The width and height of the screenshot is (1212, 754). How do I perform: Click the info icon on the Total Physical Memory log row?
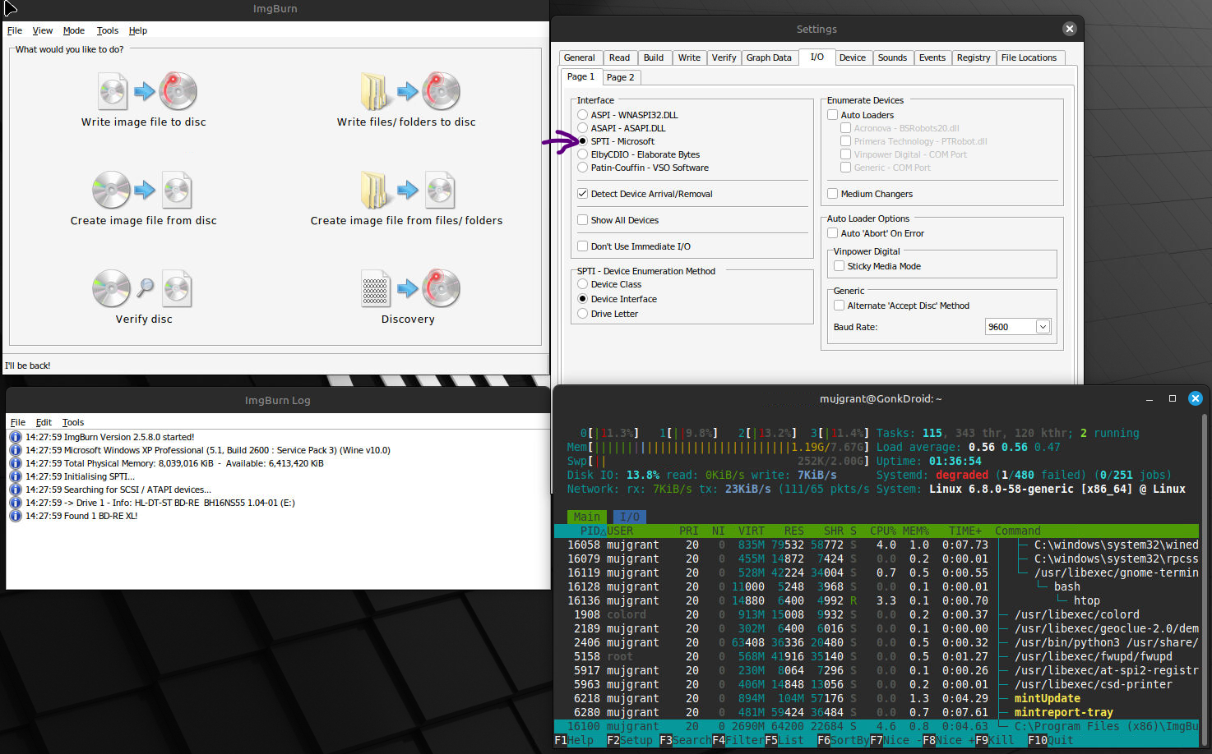[15, 463]
